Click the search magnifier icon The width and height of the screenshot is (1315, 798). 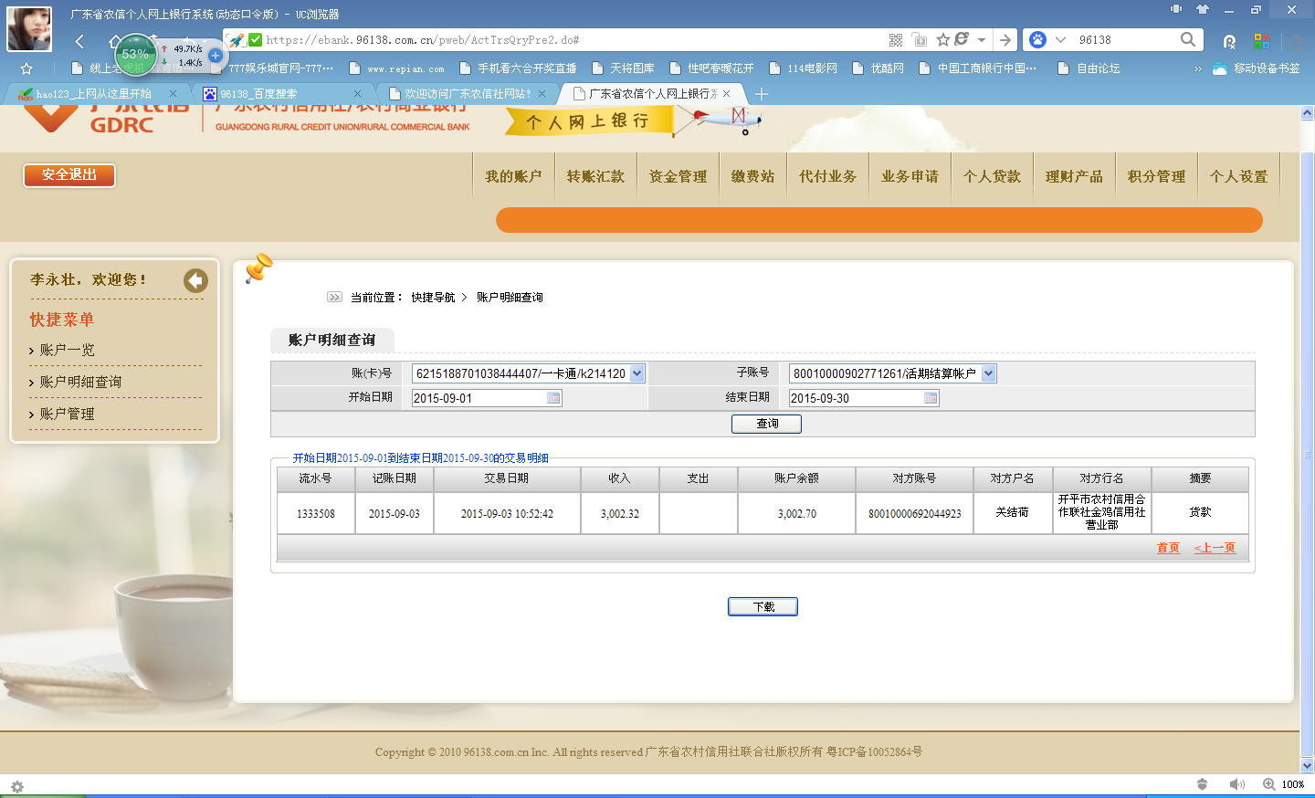[1187, 39]
